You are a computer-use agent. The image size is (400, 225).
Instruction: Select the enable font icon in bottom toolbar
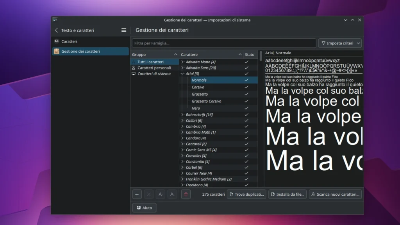[x=160, y=194]
